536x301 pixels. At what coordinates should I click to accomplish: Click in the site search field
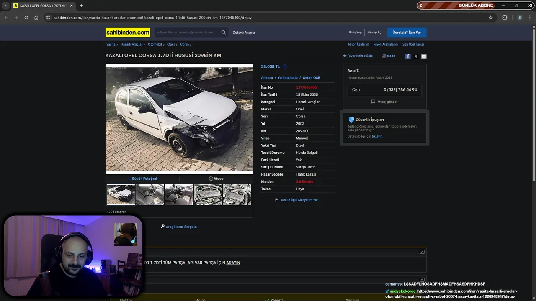point(186,32)
